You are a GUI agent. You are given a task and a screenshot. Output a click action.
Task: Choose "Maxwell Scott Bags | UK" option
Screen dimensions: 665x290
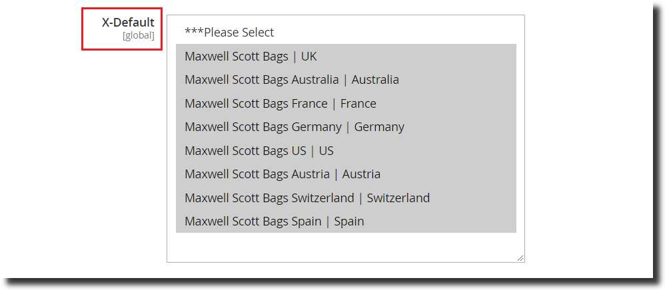coord(251,57)
